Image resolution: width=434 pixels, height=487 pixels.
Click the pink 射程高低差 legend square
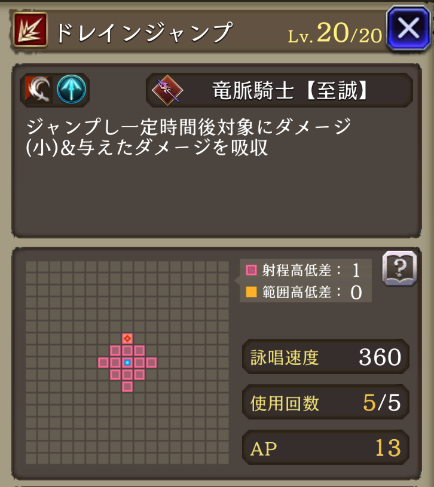251,270
